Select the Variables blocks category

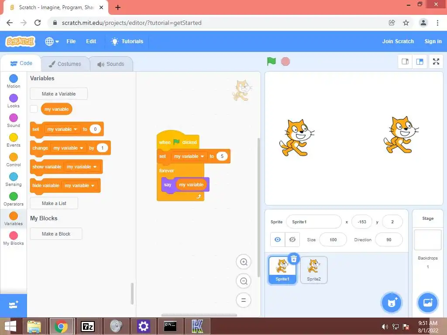pyautogui.click(x=14, y=219)
